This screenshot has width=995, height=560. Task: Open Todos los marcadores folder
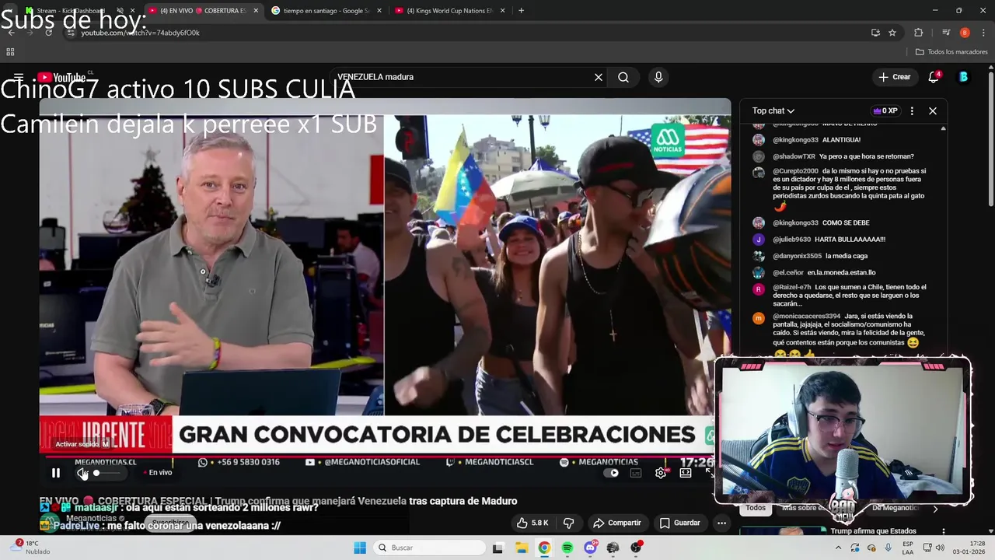point(951,52)
